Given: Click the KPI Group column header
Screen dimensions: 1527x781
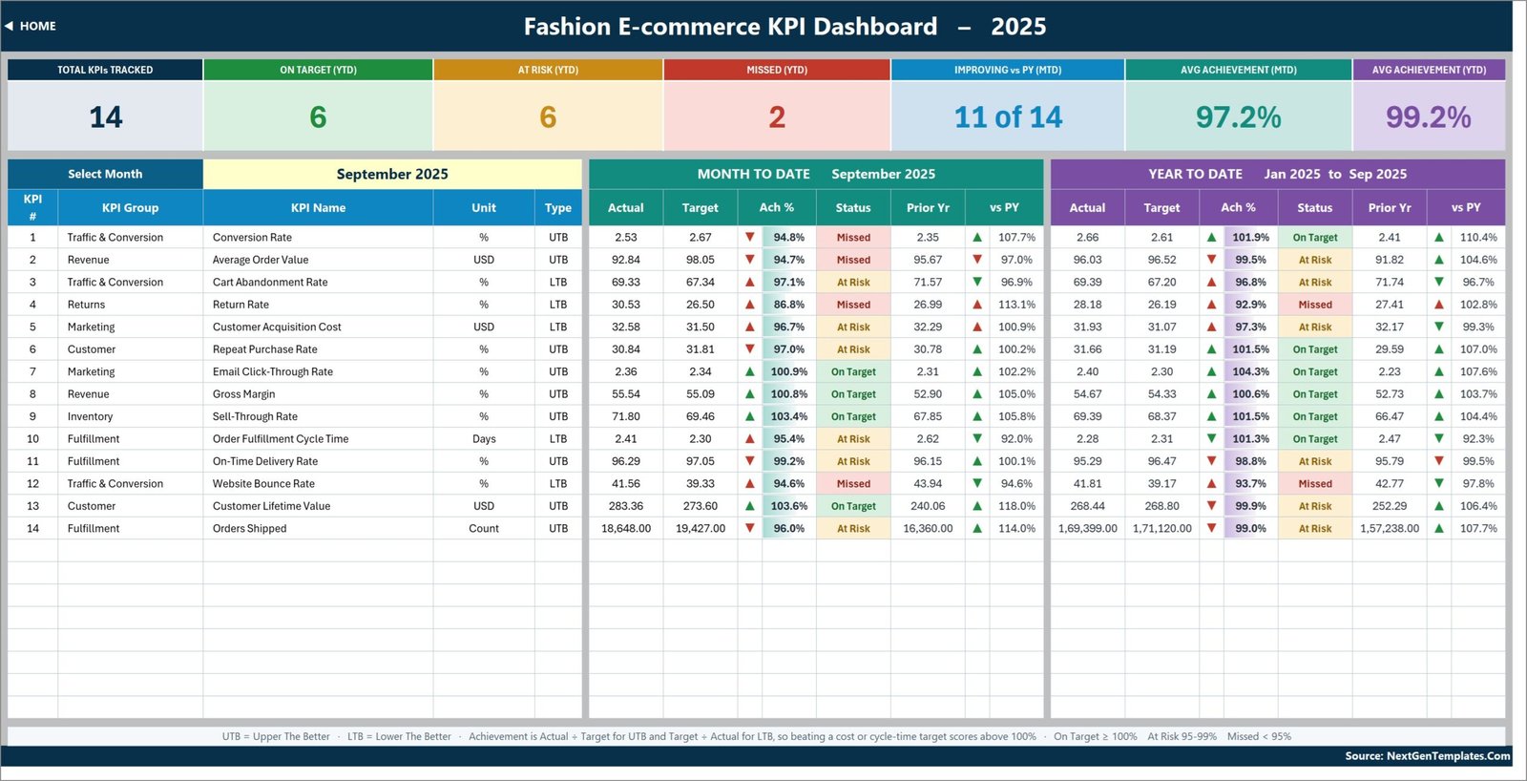Looking at the screenshot, I should coord(130,207).
